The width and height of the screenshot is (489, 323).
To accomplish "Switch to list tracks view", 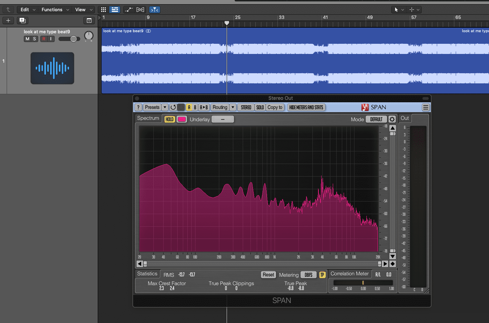I will point(115,9).
